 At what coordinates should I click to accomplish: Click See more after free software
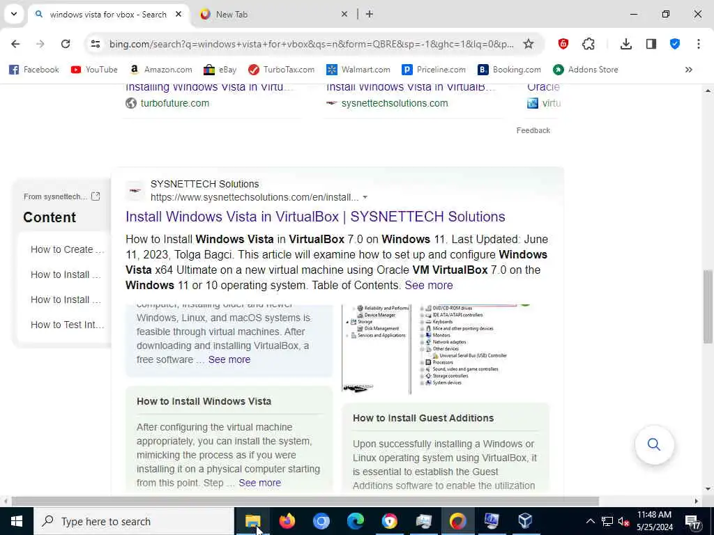229,359
